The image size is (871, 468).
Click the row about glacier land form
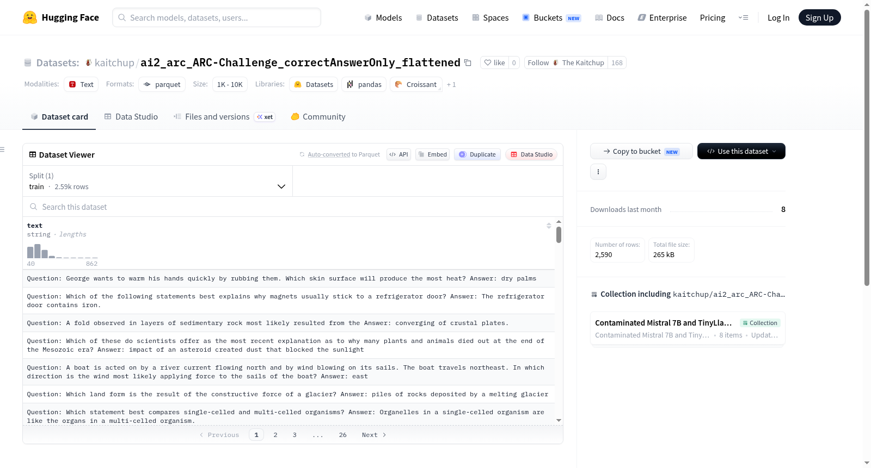pyautogui.click(x=289, y=394)
